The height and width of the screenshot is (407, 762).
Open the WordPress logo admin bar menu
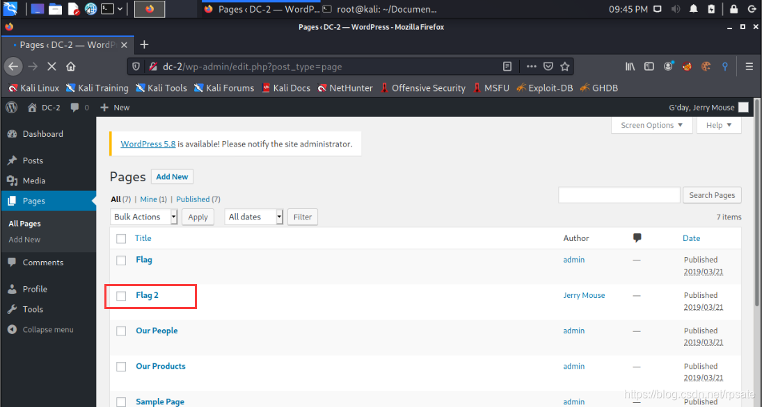[x=12, y=107]
